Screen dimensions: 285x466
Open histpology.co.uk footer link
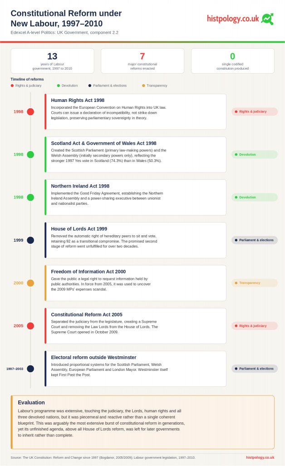click(x=260, y=457)
